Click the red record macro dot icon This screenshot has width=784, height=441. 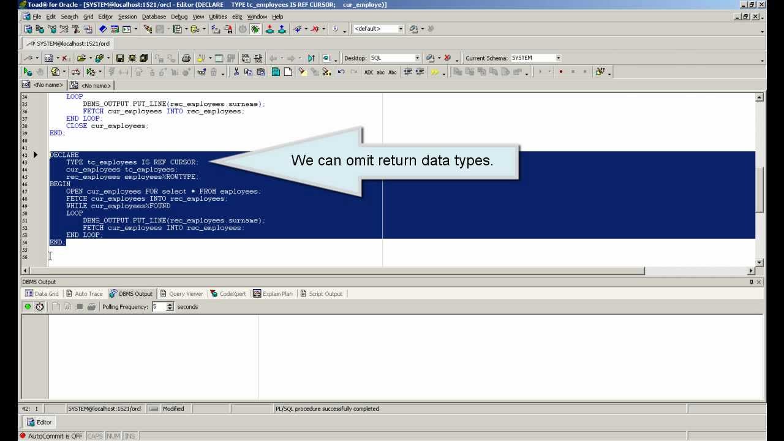pos(560,72)
